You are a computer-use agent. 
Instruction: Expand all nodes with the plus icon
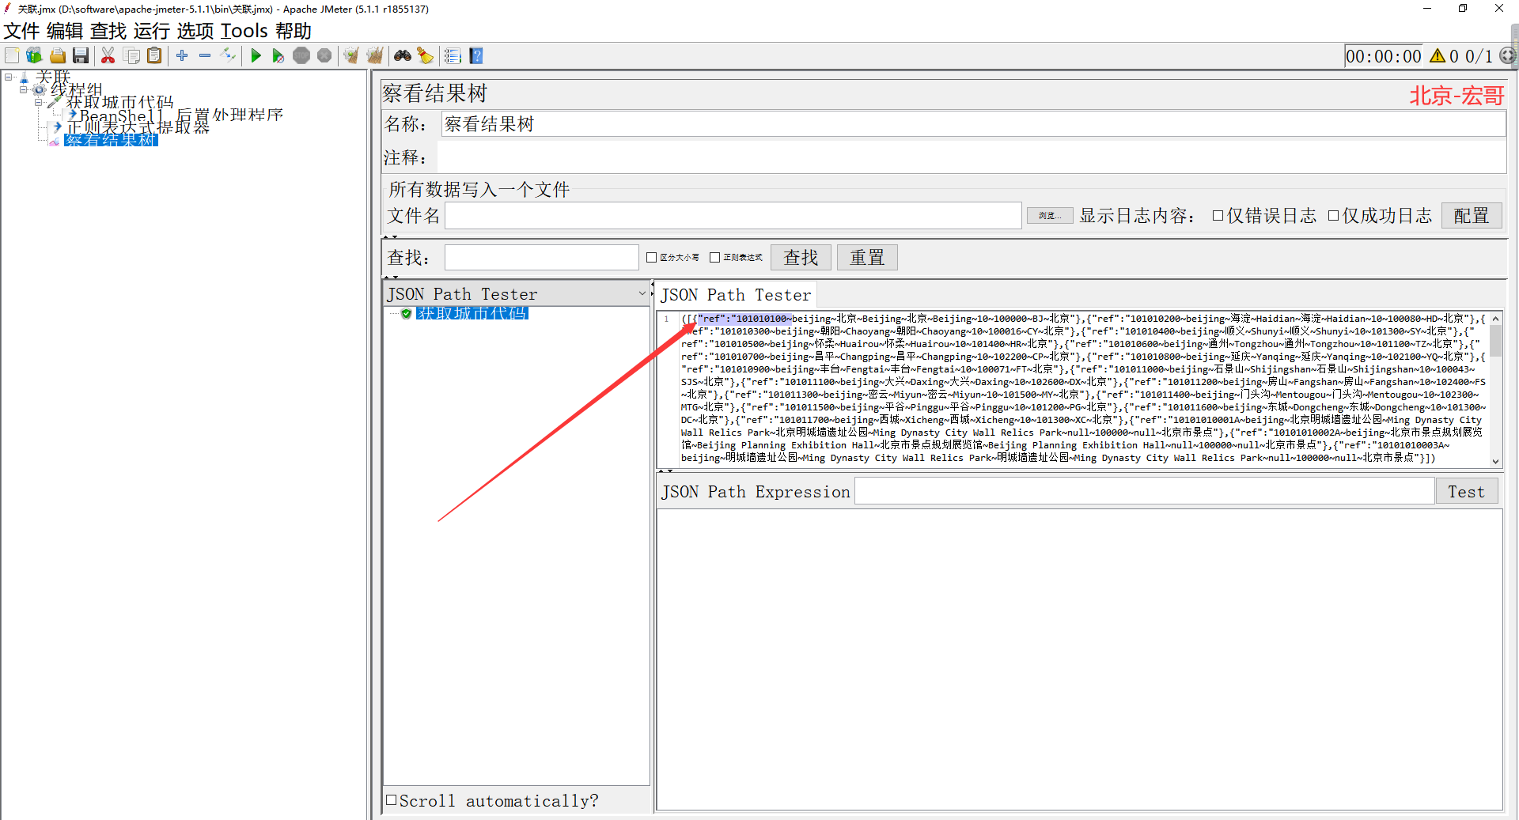coord(182,55)
